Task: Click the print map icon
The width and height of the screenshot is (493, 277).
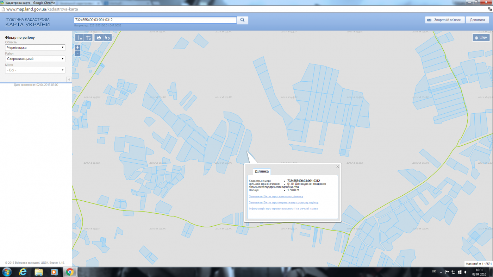Action: [x=99, y=38]
